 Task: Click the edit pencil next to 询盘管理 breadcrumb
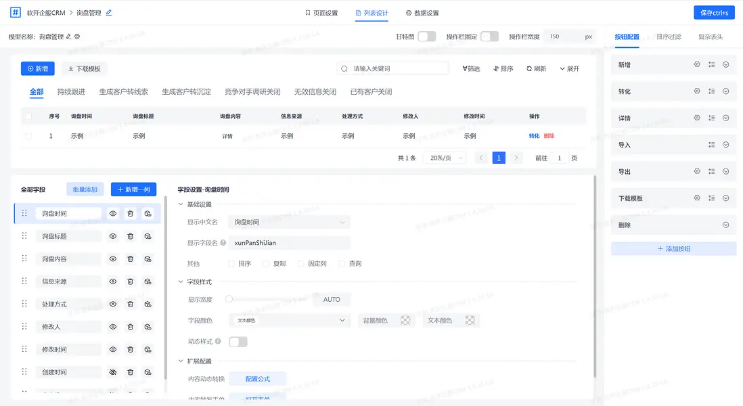109,13
